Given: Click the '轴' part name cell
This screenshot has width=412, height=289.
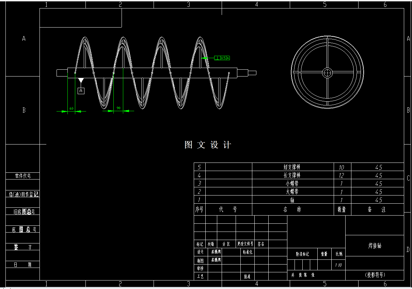Looking at the screenshot, I should pos(292,200).
